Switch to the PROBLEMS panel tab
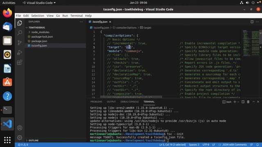The width and height of the screenshot is (262, 147). point(96,102)
